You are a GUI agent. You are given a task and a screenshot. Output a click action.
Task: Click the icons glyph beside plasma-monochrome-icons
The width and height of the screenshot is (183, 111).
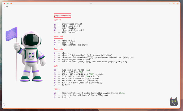(x=55, y=57)
